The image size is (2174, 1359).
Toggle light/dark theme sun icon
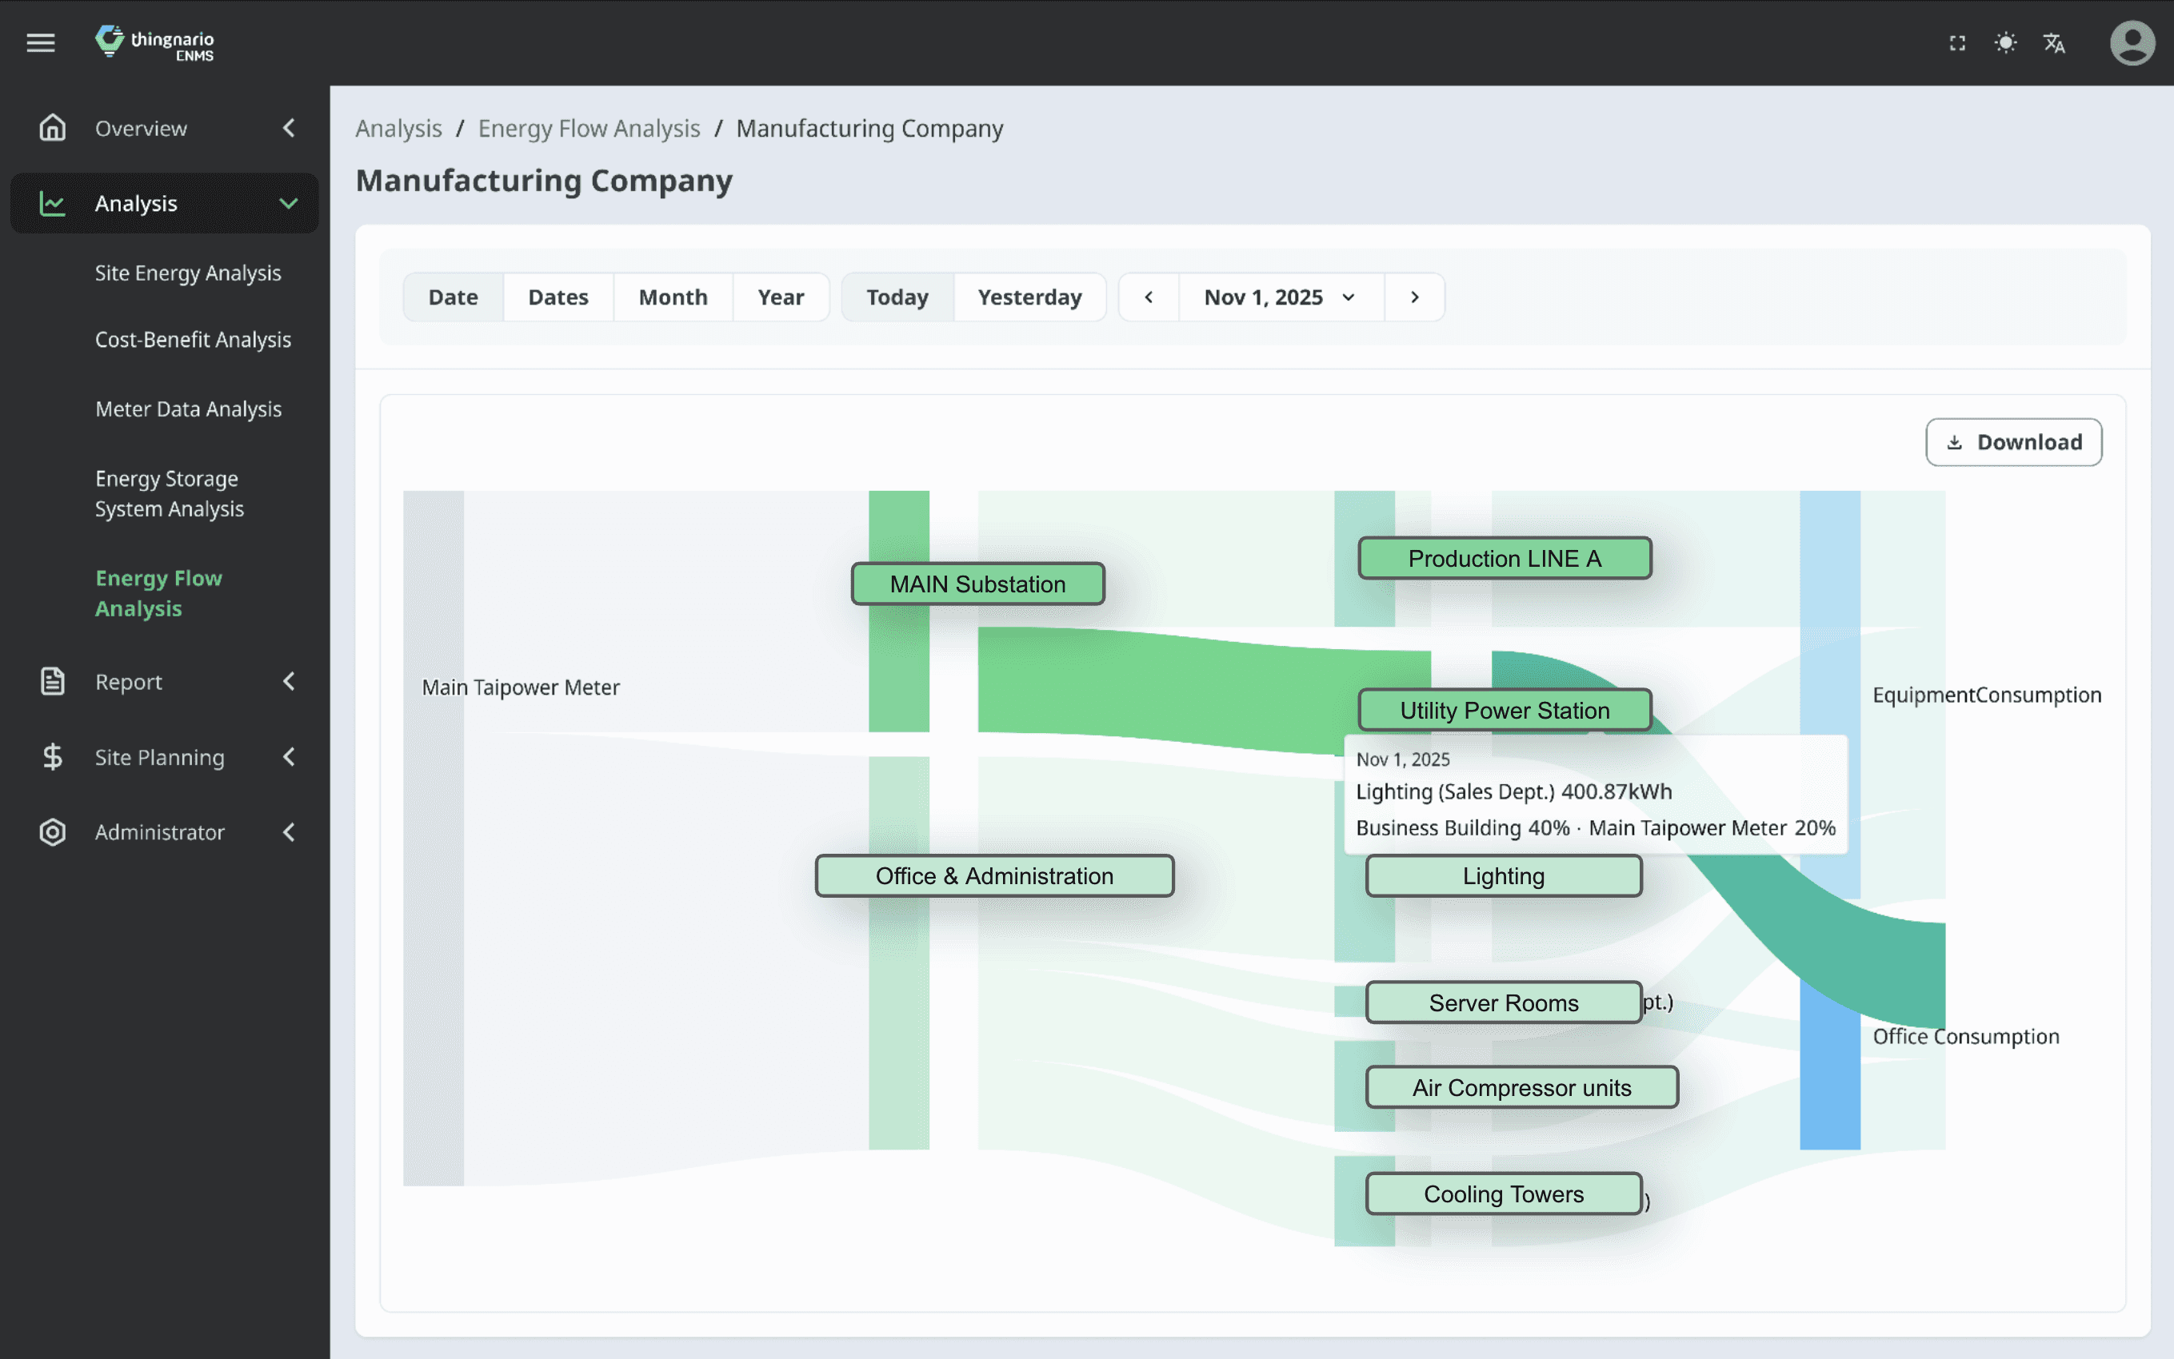tap(2005, 43)
